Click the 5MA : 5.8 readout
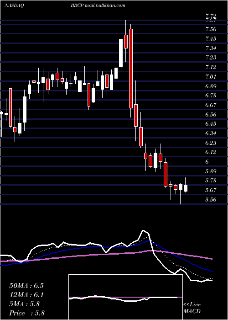The width and height of the screenshot is (228, 320). tap(25, 304)
